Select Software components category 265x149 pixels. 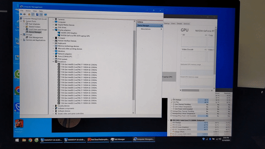click(x=65, y=108)
